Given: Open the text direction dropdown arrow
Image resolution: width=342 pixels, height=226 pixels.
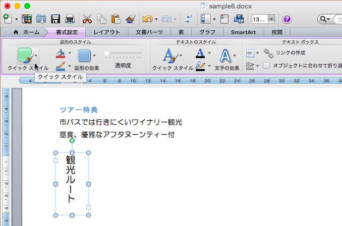Looking at the screenshot, I should coord(257,66).
